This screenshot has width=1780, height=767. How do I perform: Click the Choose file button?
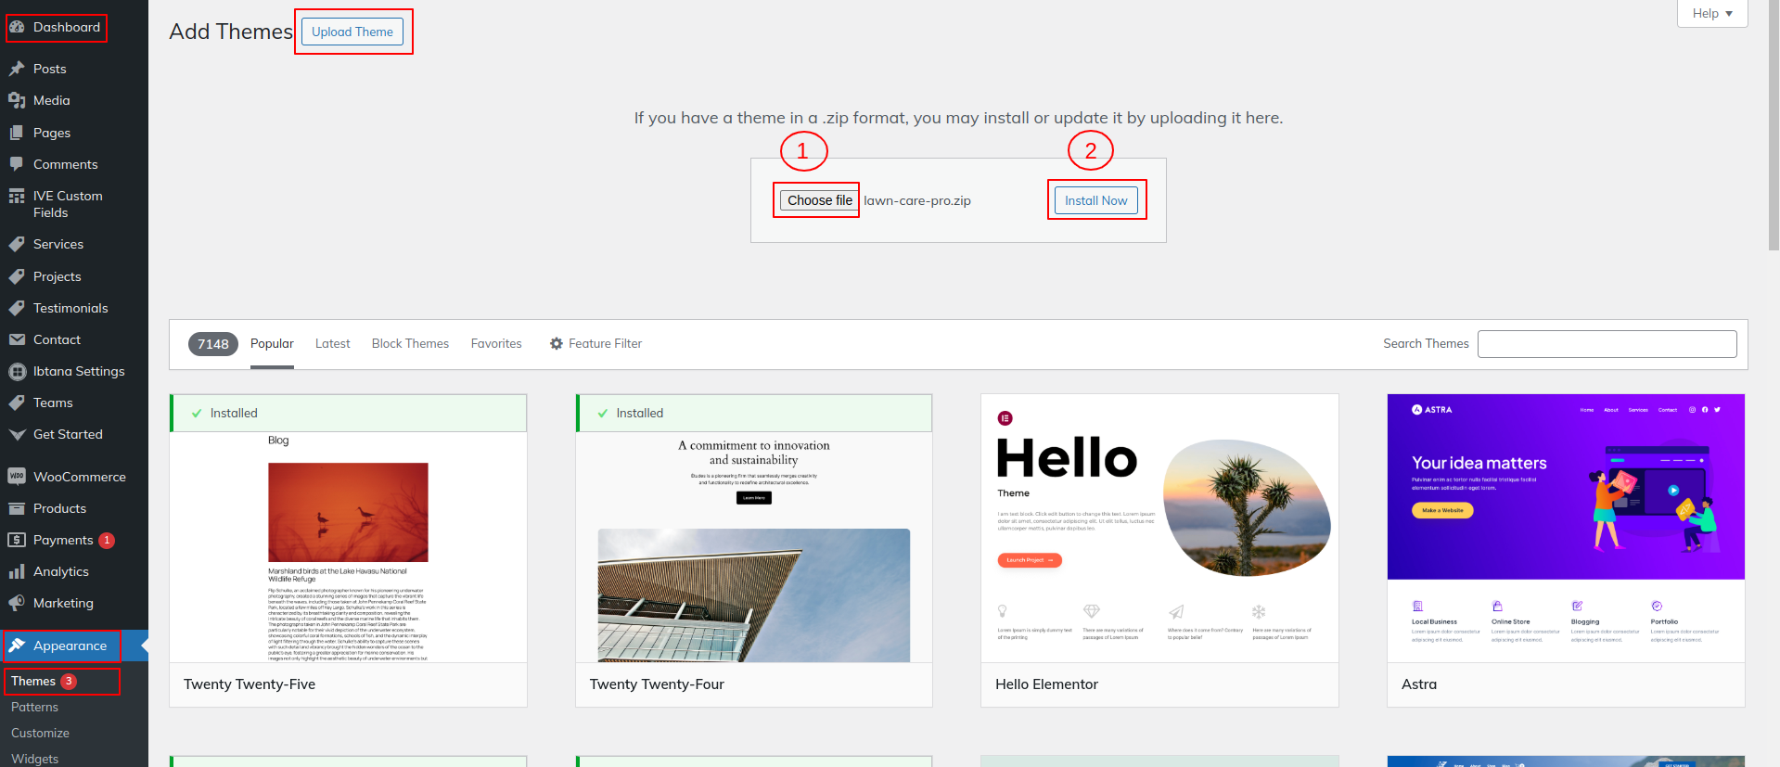tap(819, 200)
